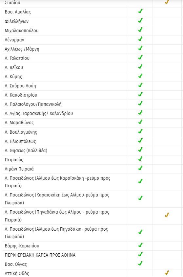Click the green checkmark next to Φιλελλήνων
The width and height of the screenshot is (183, 277).
tap(140, 20)
